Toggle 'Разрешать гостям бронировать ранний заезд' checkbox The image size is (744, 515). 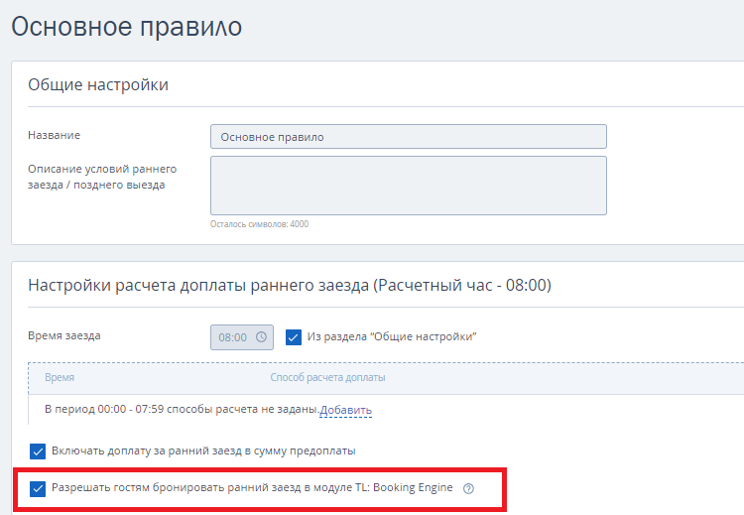click(x=38, y=489)
